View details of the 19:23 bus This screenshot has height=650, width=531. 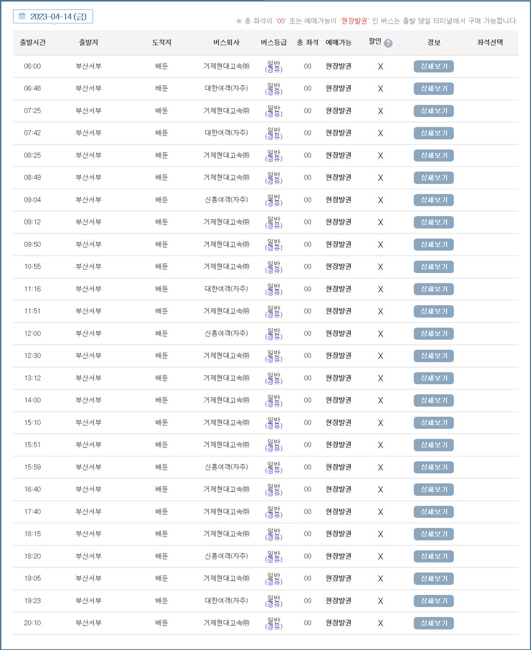tap(433, 601)
